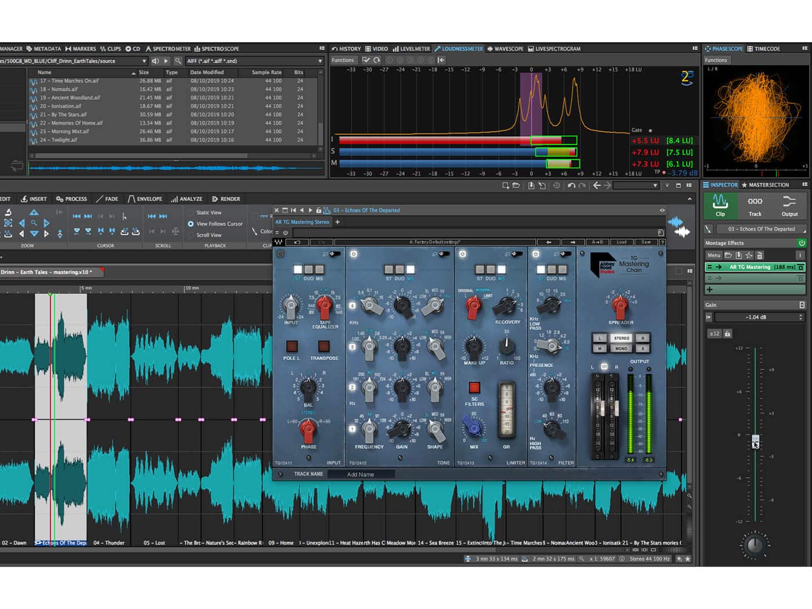Click the MONO monitor button in plugin

(x=621, y=349)
